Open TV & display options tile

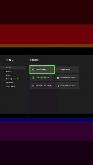coord(42,78)
